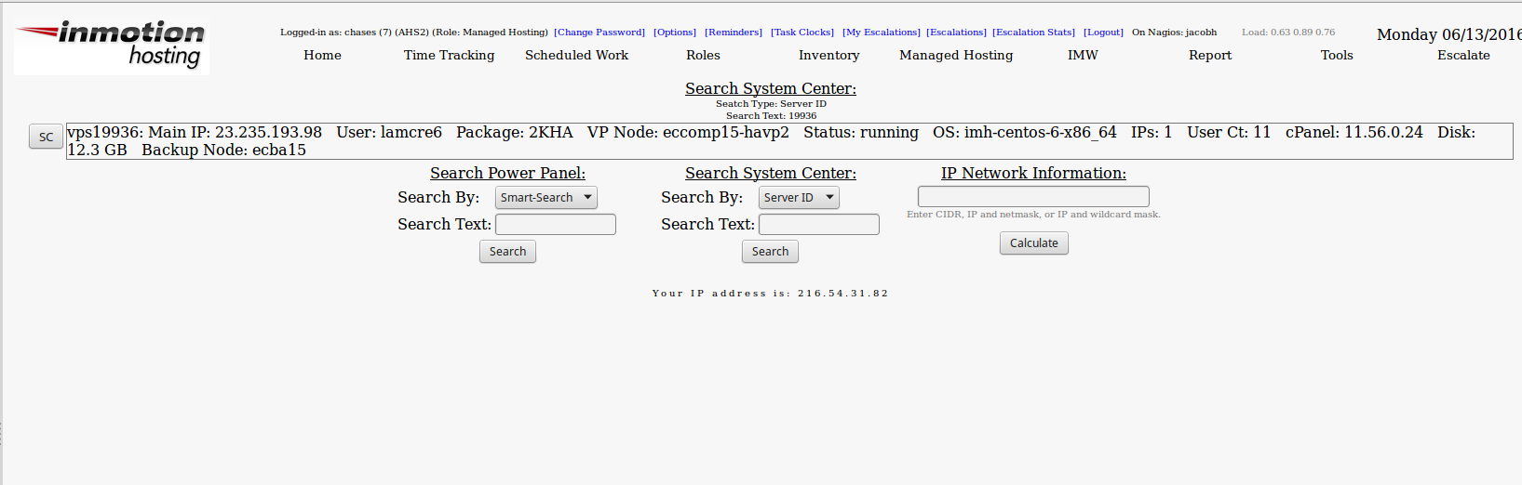Viewport: 1522px width, 485px height.
Task: Open the Task Clocks link
Action: click(x=802, y=33)
